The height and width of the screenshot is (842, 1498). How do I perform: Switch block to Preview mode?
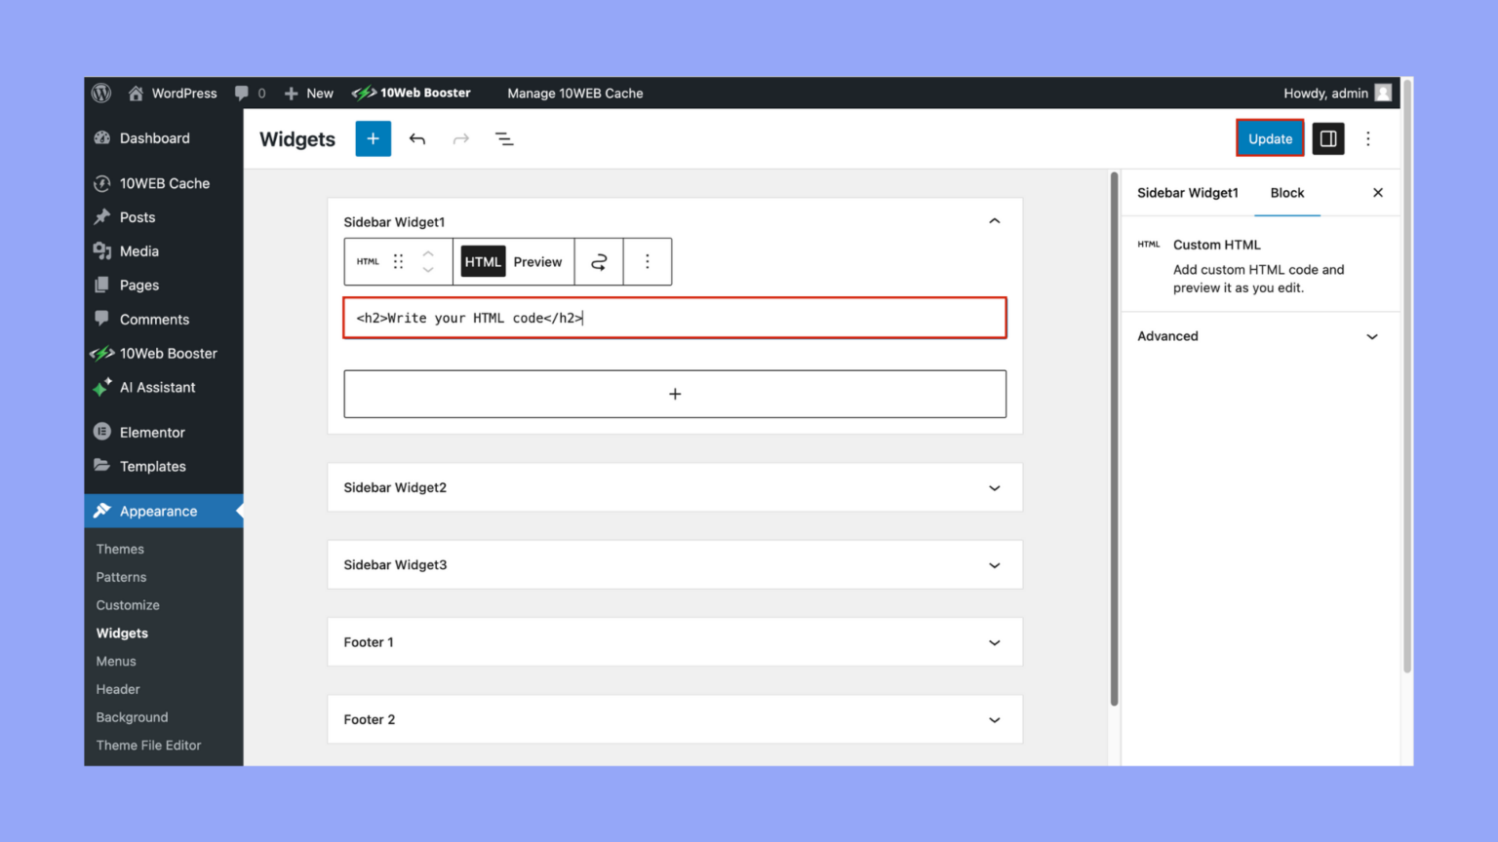pos(537,261)
